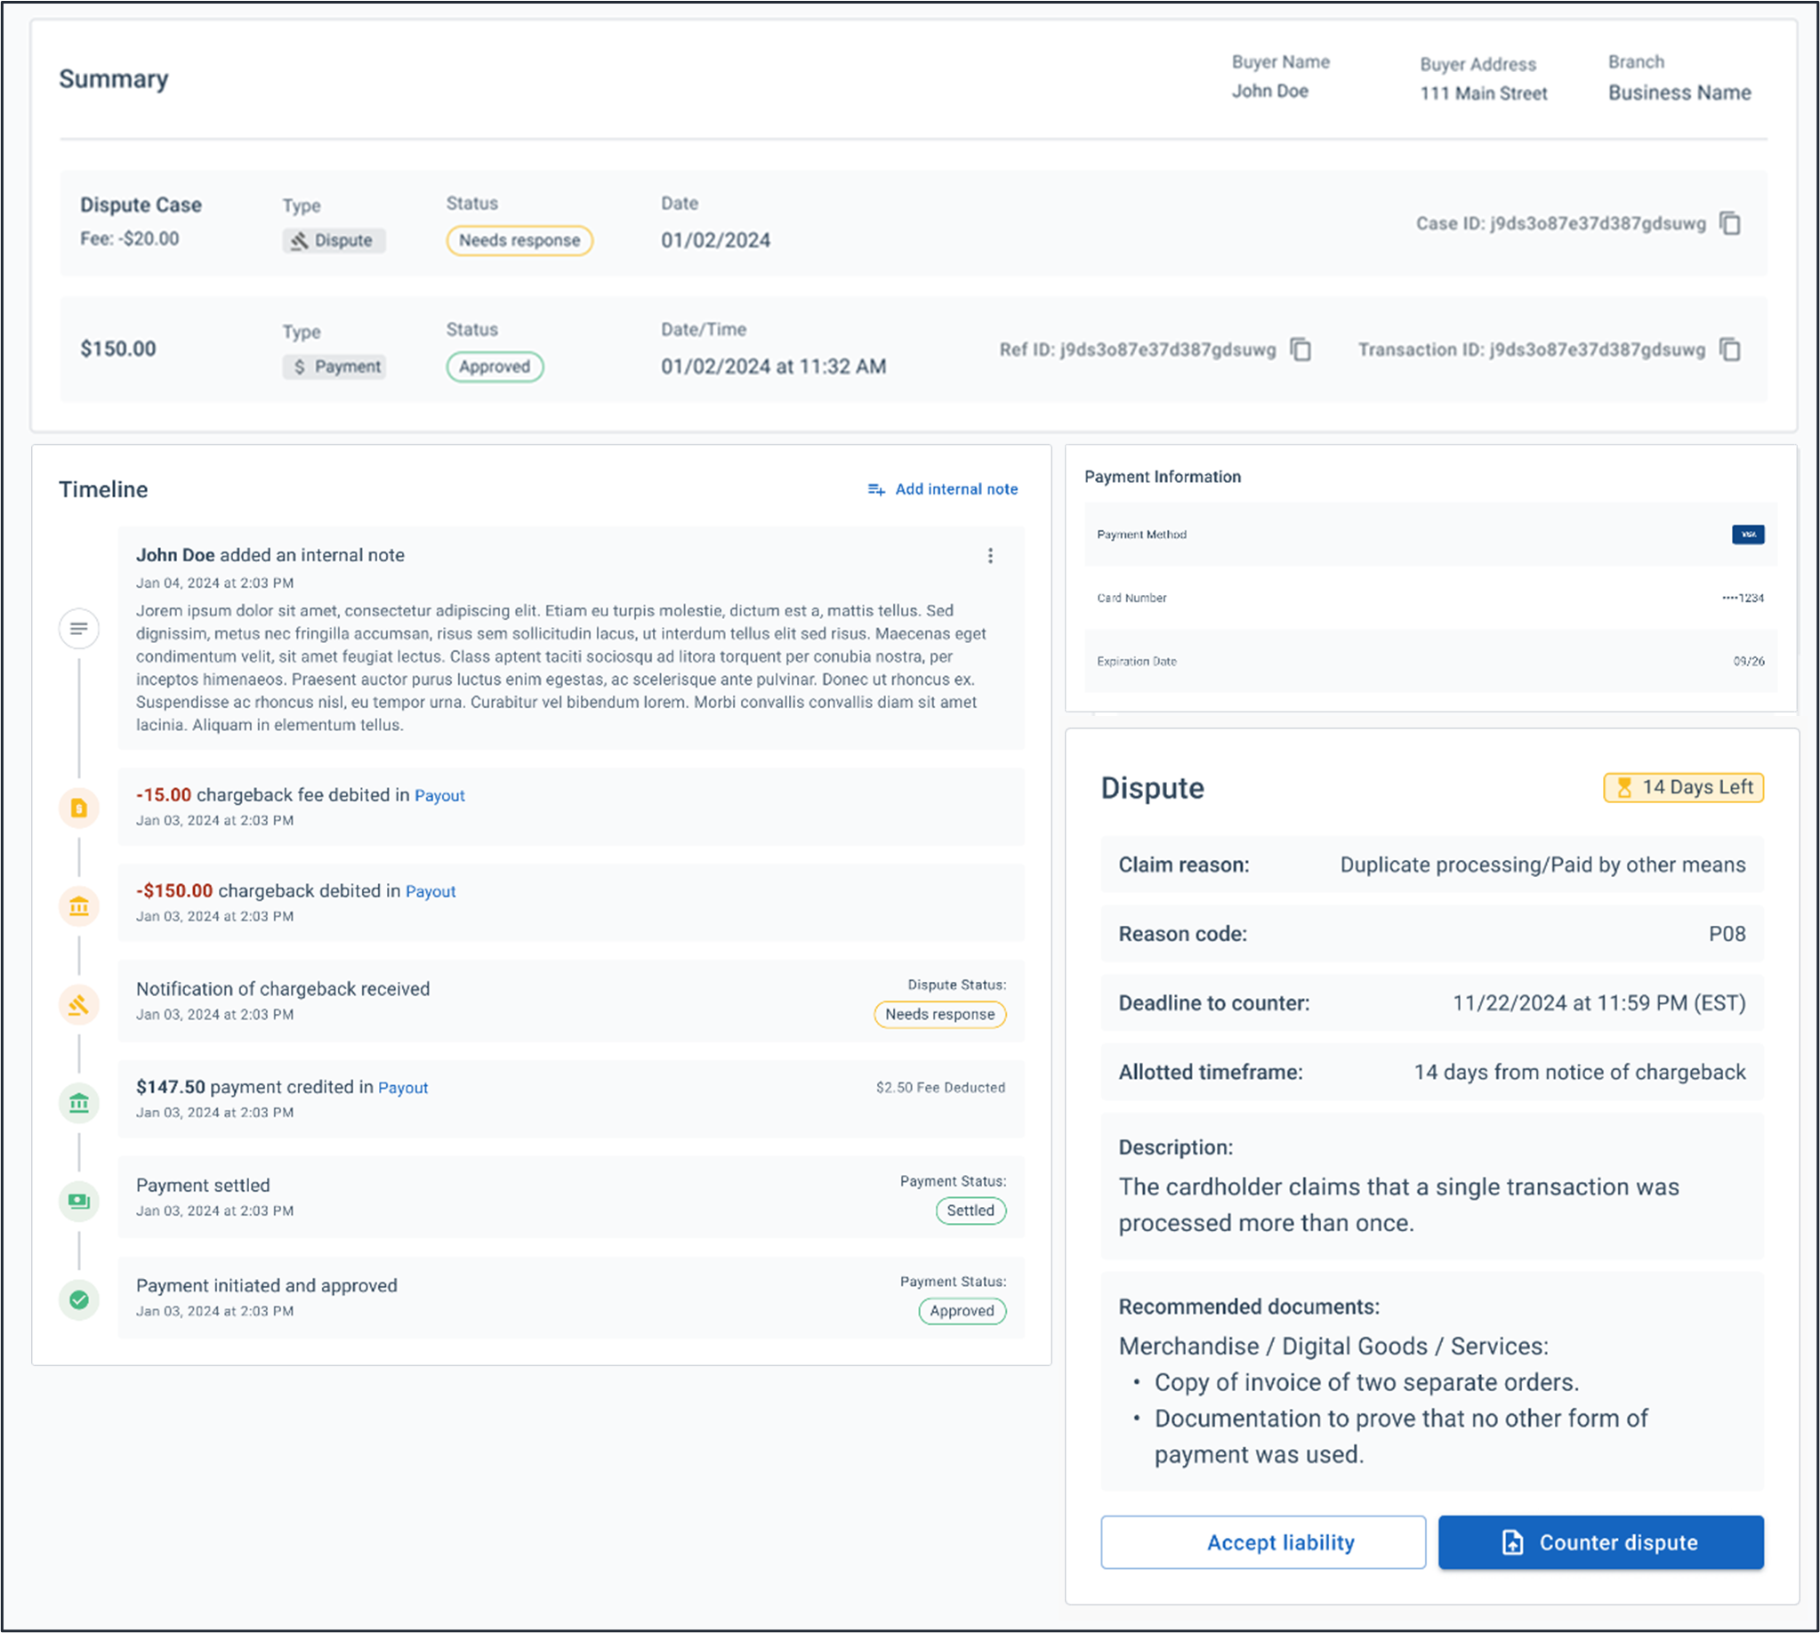
Task: Select the money icon on payment settled event
Action: pos(79,1202)
